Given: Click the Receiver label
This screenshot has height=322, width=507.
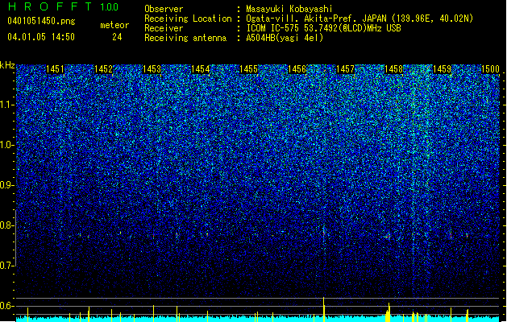Looking at the screenshot, I should (164, 28).
